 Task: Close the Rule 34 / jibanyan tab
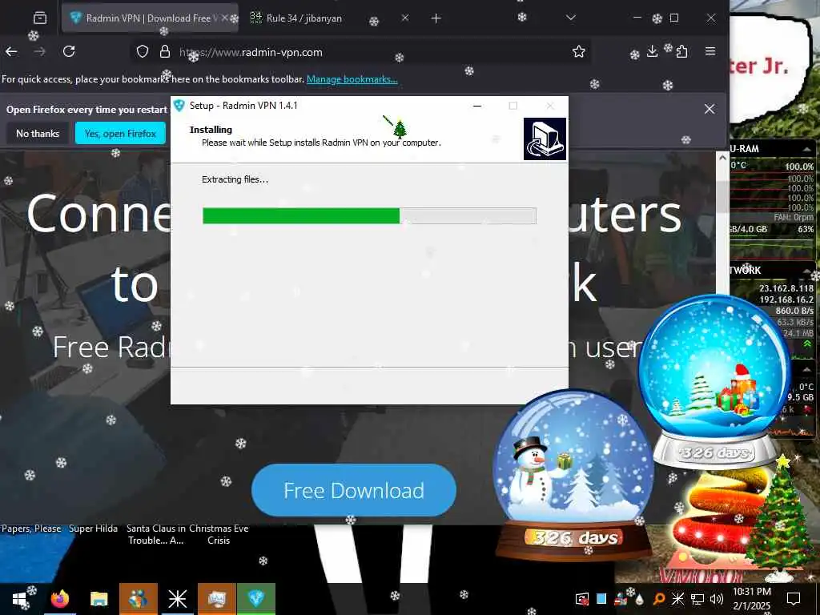pyautogui.click(x=404, y=18)
